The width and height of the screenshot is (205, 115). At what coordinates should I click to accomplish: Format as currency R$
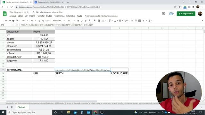pyautogui.click(x=32, y=21)
